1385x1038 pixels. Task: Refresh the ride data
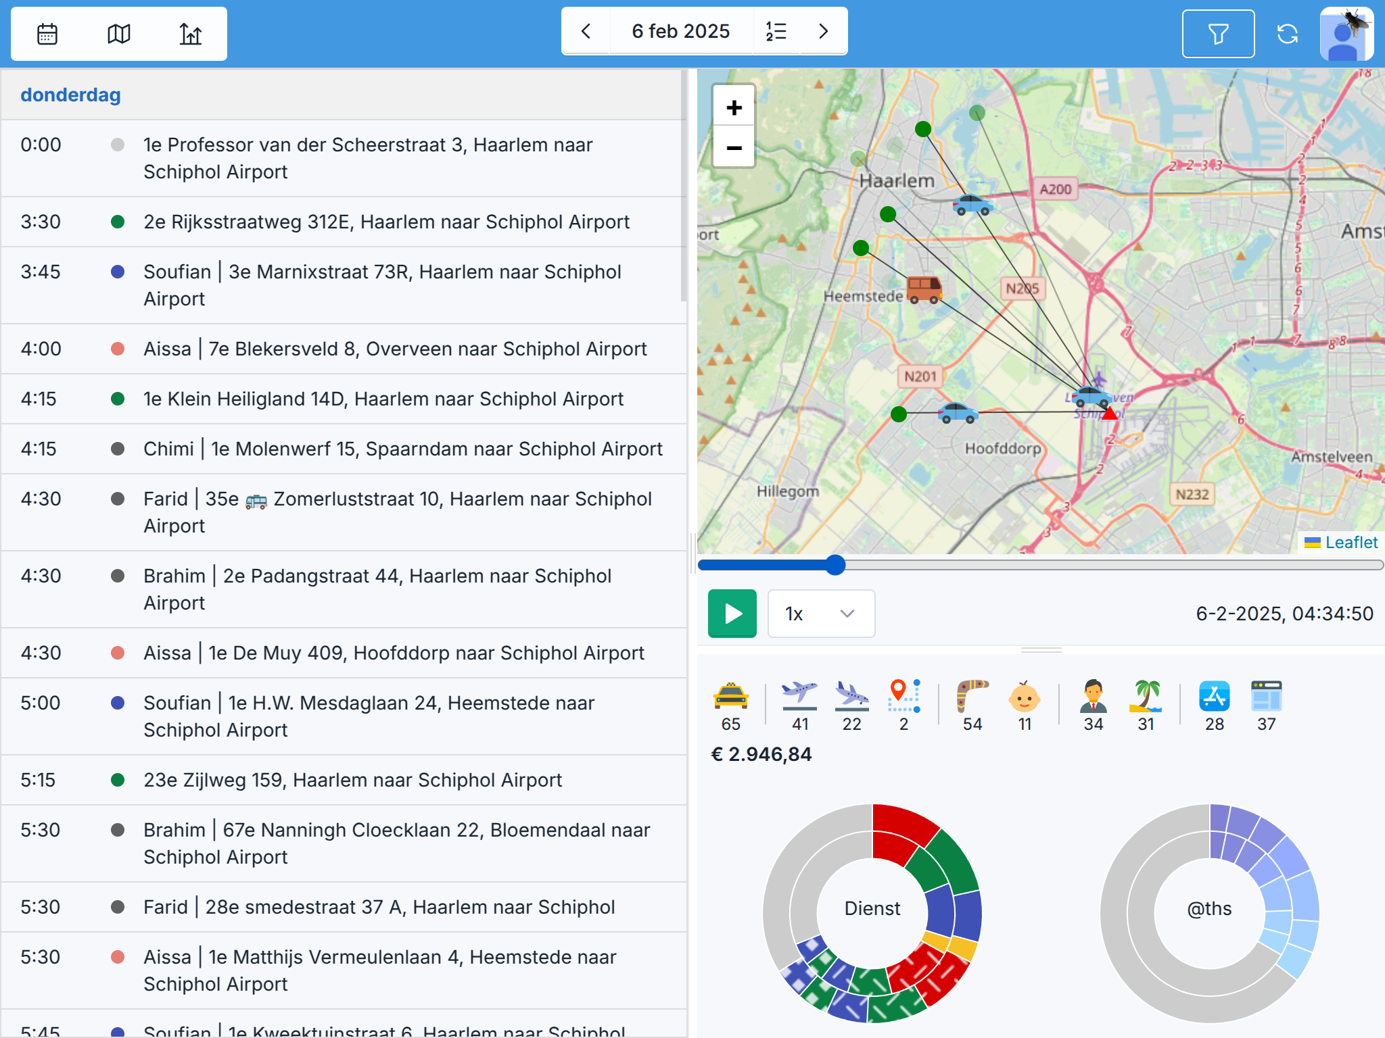click(1288, 34)
